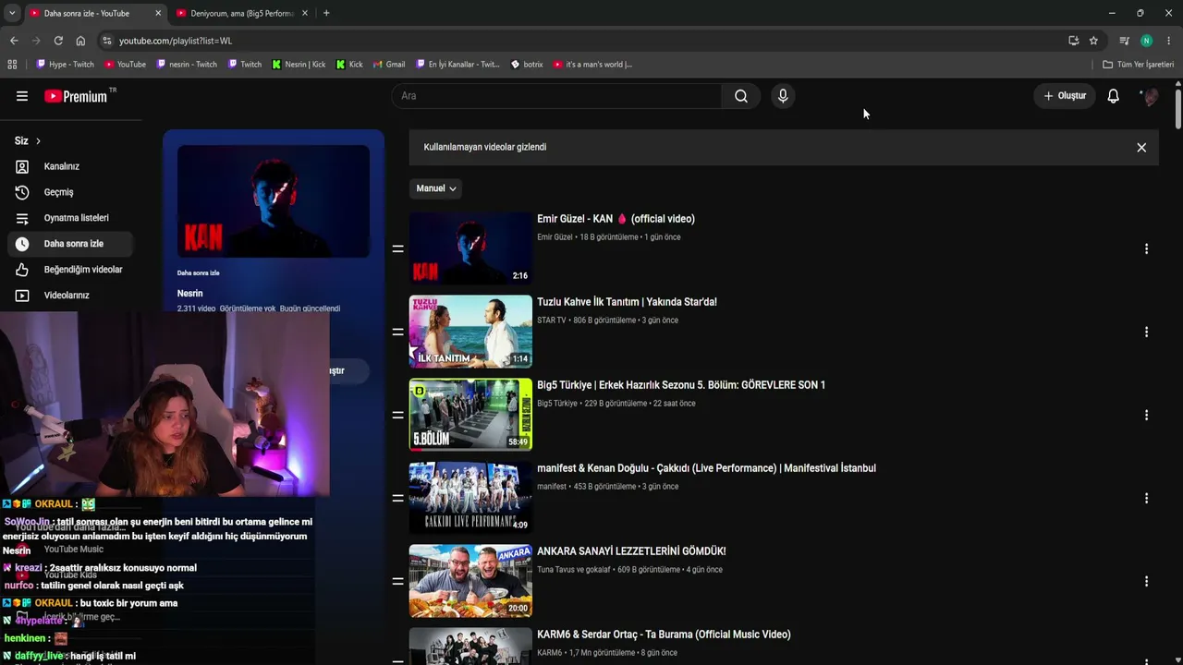Click the YouTube search field 'Ara'
Viewport: 1183px width, 665px height.
click(x=557, y=96)
